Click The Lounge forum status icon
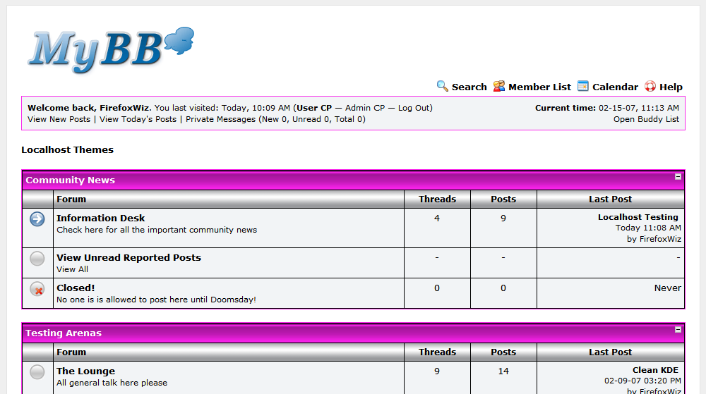This screenshot has height=394, width=706. 37,372
